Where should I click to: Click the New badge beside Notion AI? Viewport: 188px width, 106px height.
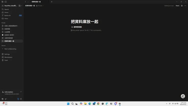20,15
